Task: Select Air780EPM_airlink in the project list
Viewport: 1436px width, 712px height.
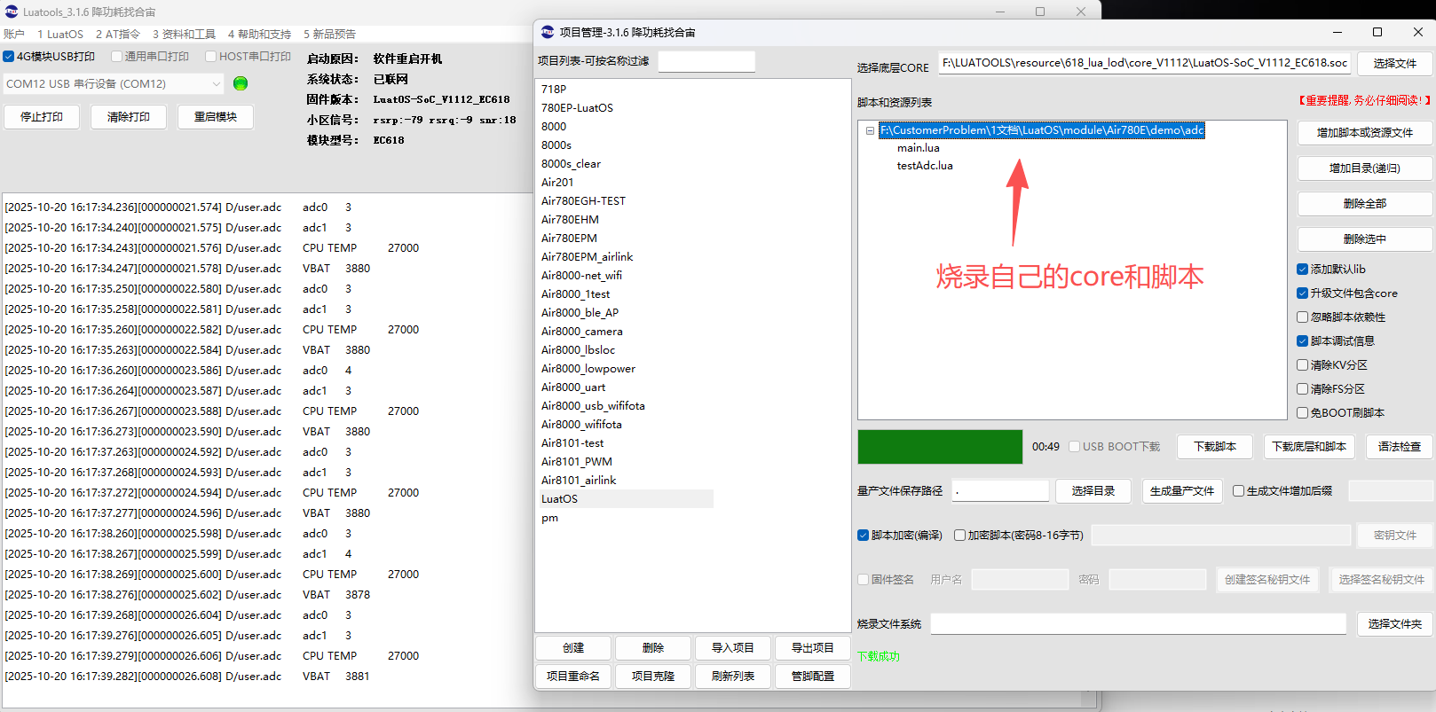Action: pyautogui.click(x=587, y=257)
